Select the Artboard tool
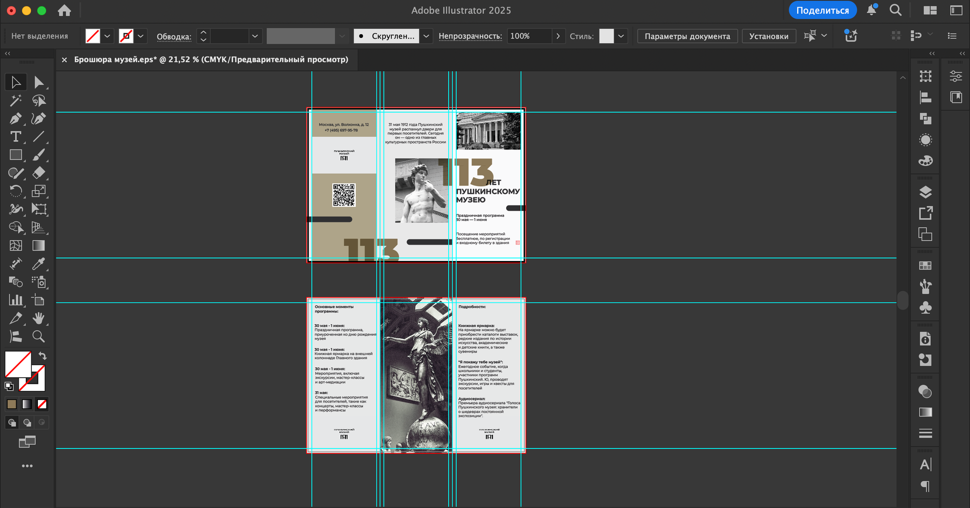Viewport: 970px width, 508px height. point(39,300)
